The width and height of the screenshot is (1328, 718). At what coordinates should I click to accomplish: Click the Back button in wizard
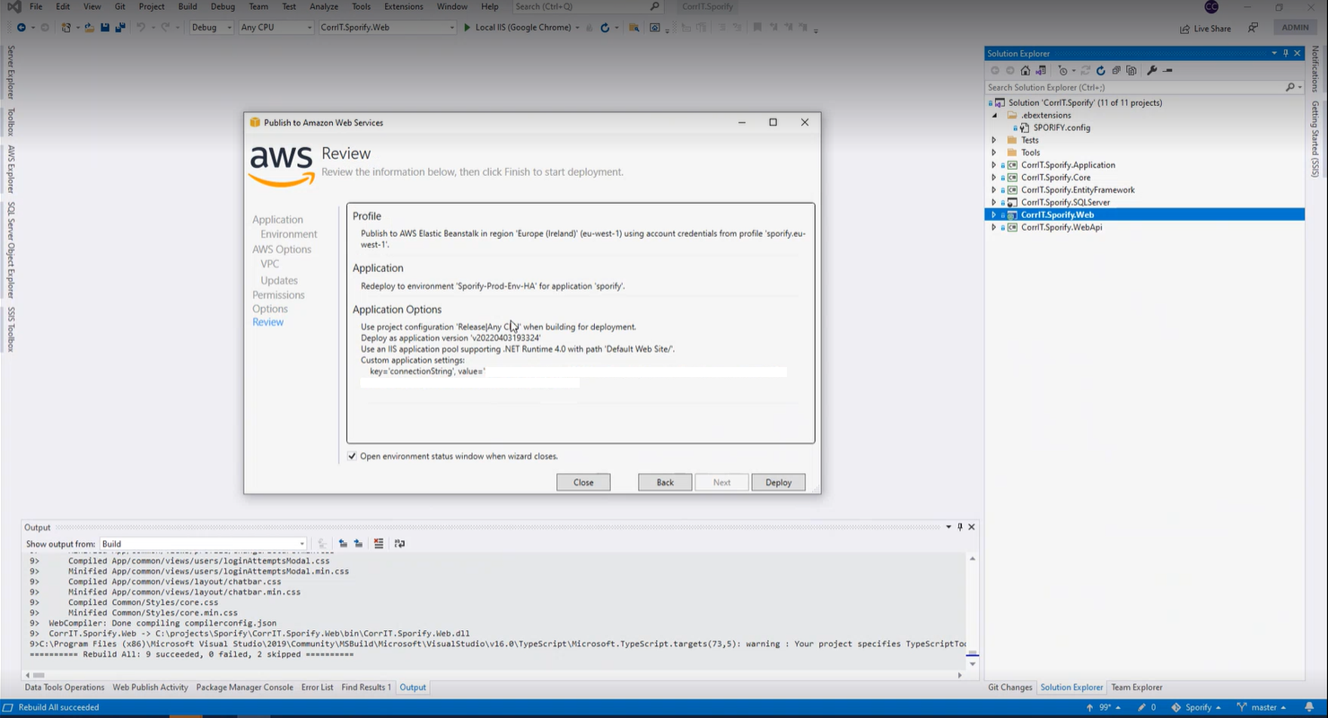665,482
